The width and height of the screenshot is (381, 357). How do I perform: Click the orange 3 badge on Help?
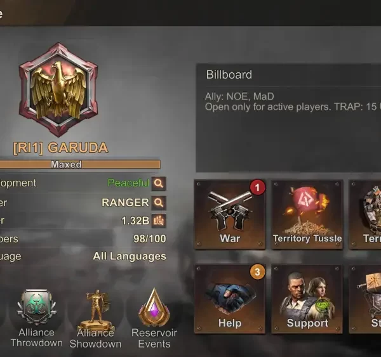[x=257, y=272]
